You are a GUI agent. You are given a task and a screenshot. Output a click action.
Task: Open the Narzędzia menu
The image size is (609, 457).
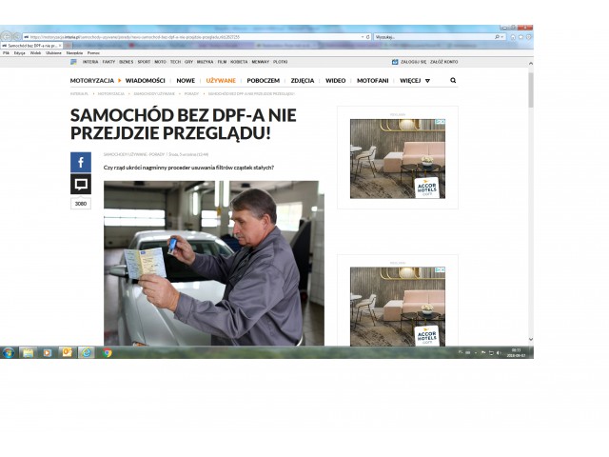(x=74, y=53)
